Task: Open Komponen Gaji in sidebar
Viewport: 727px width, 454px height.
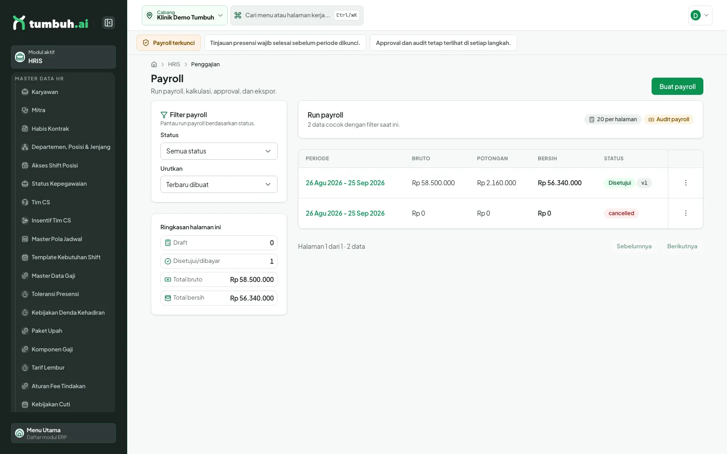Action: (x=66, y=349)
